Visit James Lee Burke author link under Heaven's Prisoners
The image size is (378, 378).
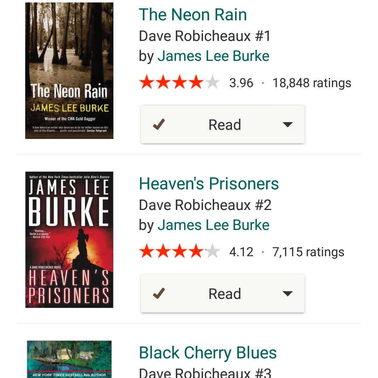213,225
